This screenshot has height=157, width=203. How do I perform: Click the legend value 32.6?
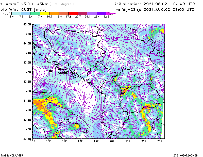(x=106, y=17)
